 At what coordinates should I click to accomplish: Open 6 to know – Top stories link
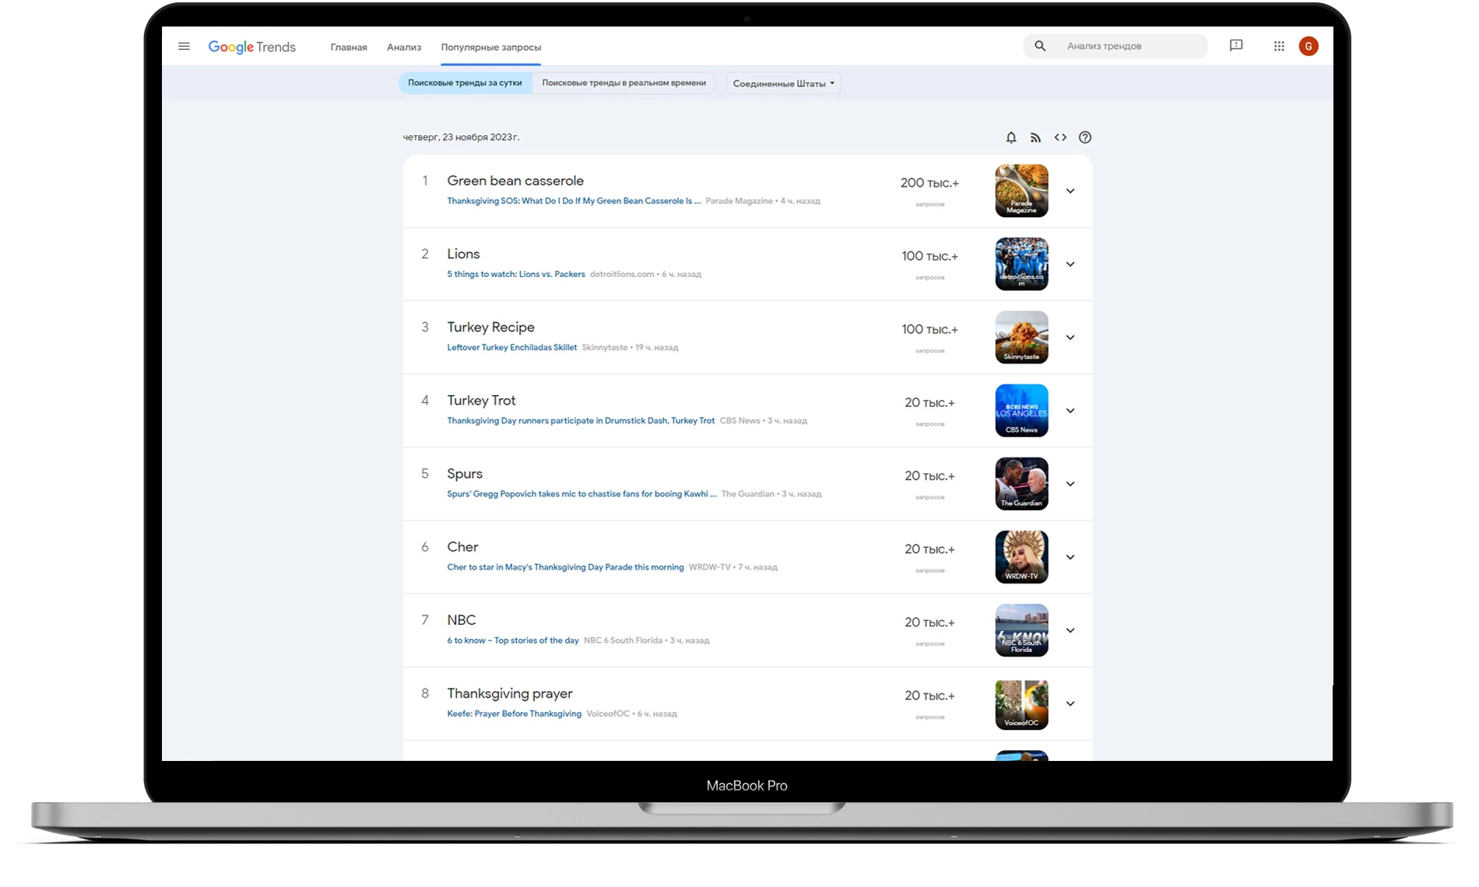[x=513, y=640]
